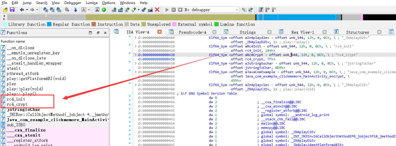Image resolution: width=396 pixels, height=146 pixels.
Task: Open the Jump menu
Action: [27, 3]
